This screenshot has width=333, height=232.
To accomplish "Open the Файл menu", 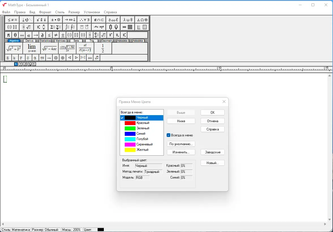I will [6, 12].
